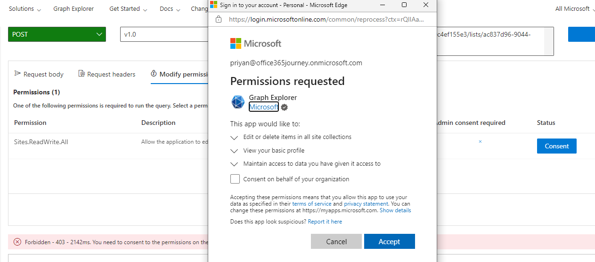Screen dimensions: 595x262
Task: Click the Forbidden 403 error icon
Action: pos(17,242)
